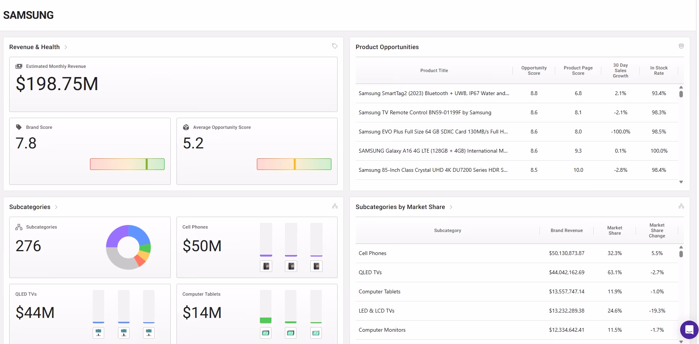Click the Computer Tablets $14M card value
This screenshot has height=344, width=699.
pyautogui.click(x=202, y=313)
